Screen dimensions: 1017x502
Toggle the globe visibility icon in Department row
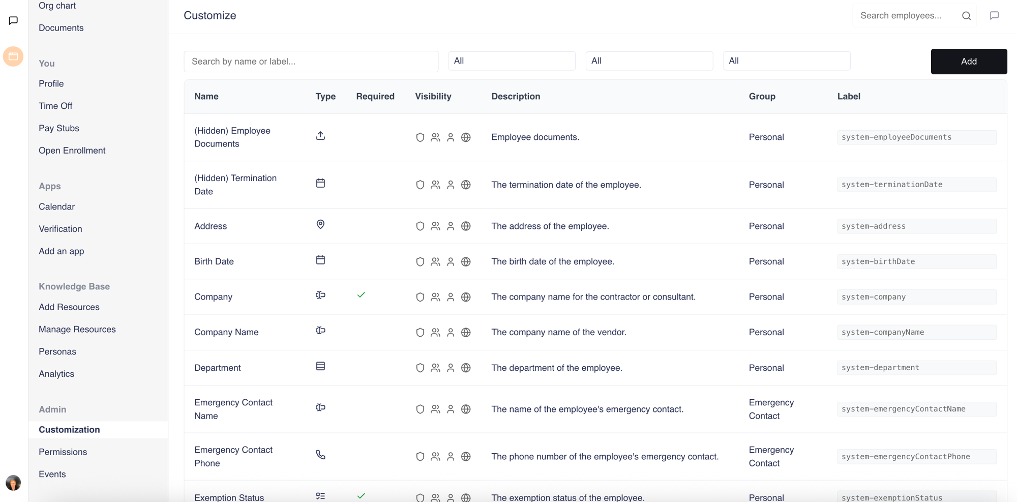coord(466,368)
